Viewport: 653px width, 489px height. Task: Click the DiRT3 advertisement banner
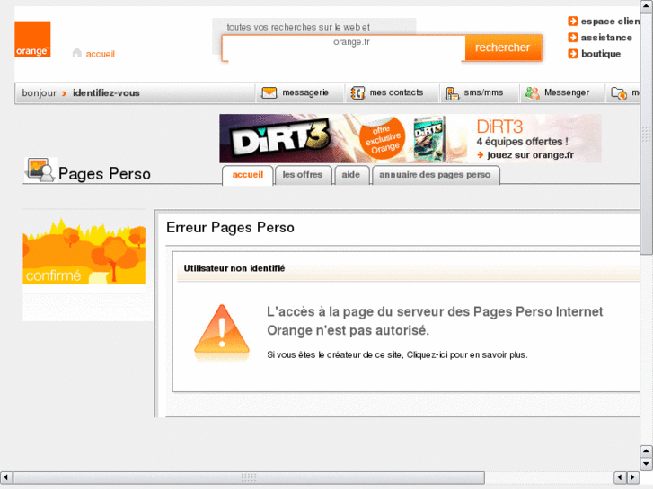coord(410,138)
